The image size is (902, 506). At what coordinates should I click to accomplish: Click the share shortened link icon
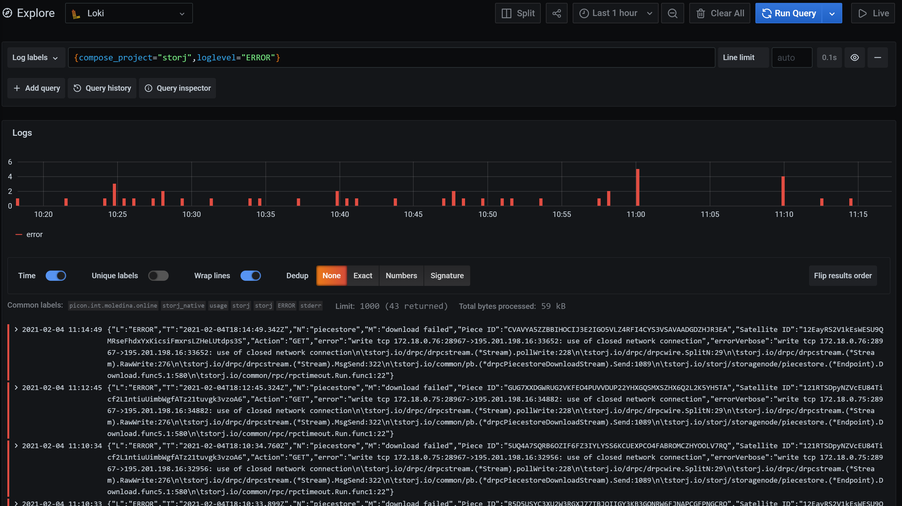[x=556, y=13]
